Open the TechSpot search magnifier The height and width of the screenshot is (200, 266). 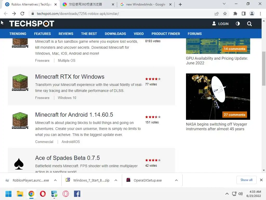coord(249,24)
